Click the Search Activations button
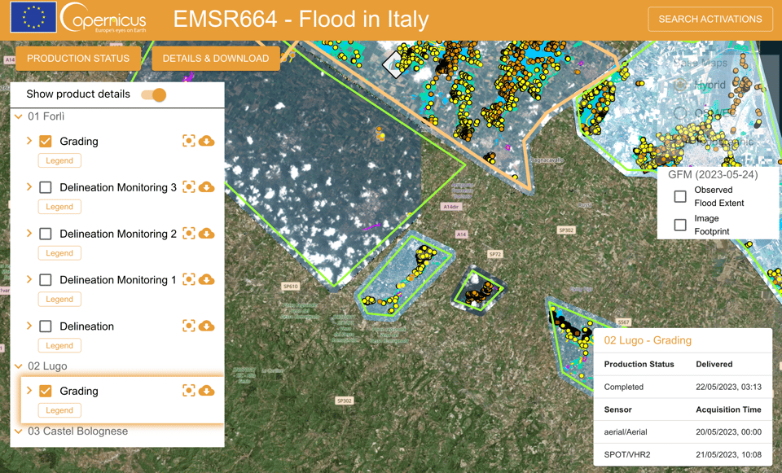Viewport: 782px width, 473px height. [710, 20]
